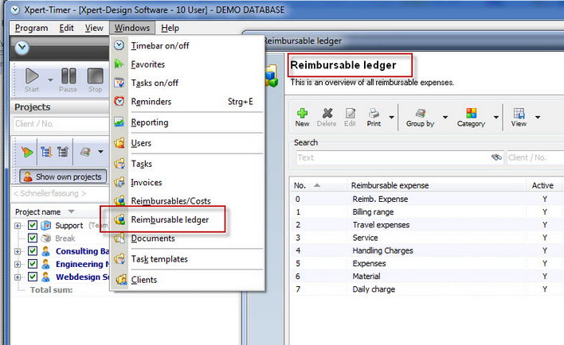The width and height of the screenshot is (564, 345).
Task: Sort by Reimbursable expense column header
Action: click(437, 185)
